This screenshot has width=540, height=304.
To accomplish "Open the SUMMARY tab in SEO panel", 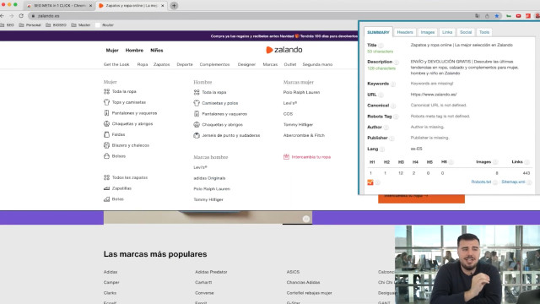I will click(378, 32).
